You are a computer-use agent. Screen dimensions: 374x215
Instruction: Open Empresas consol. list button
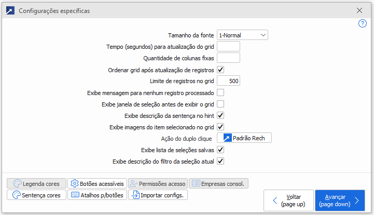[x=219, y=183]
